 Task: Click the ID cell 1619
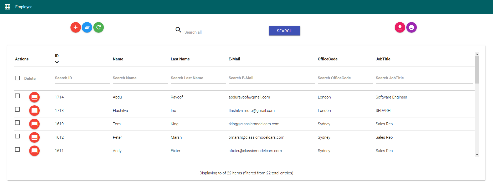[59, 124]
